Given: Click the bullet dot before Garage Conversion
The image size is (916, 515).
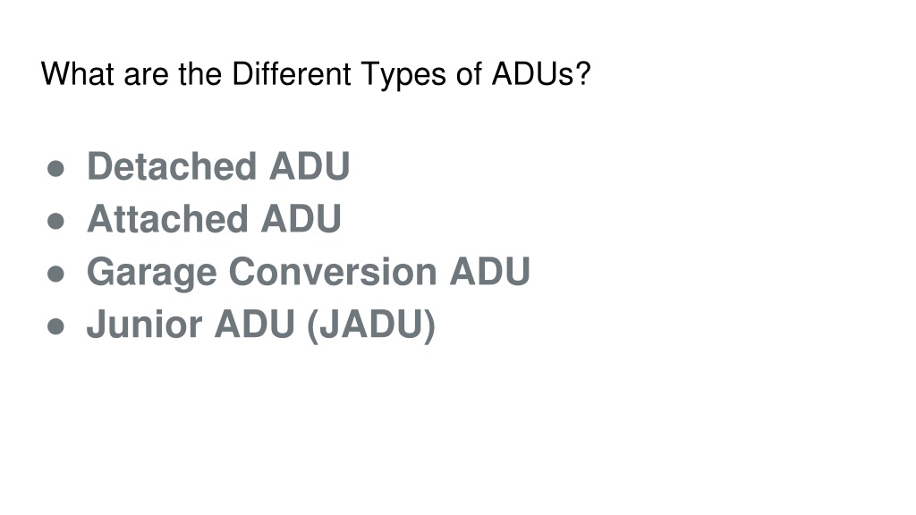Looking at the screenshot, I should 55,274.
